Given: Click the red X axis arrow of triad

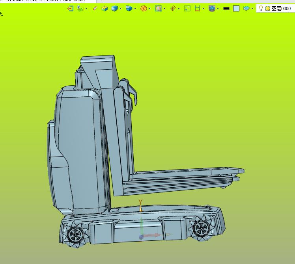Looking at the screenshot, I should 153,235.
